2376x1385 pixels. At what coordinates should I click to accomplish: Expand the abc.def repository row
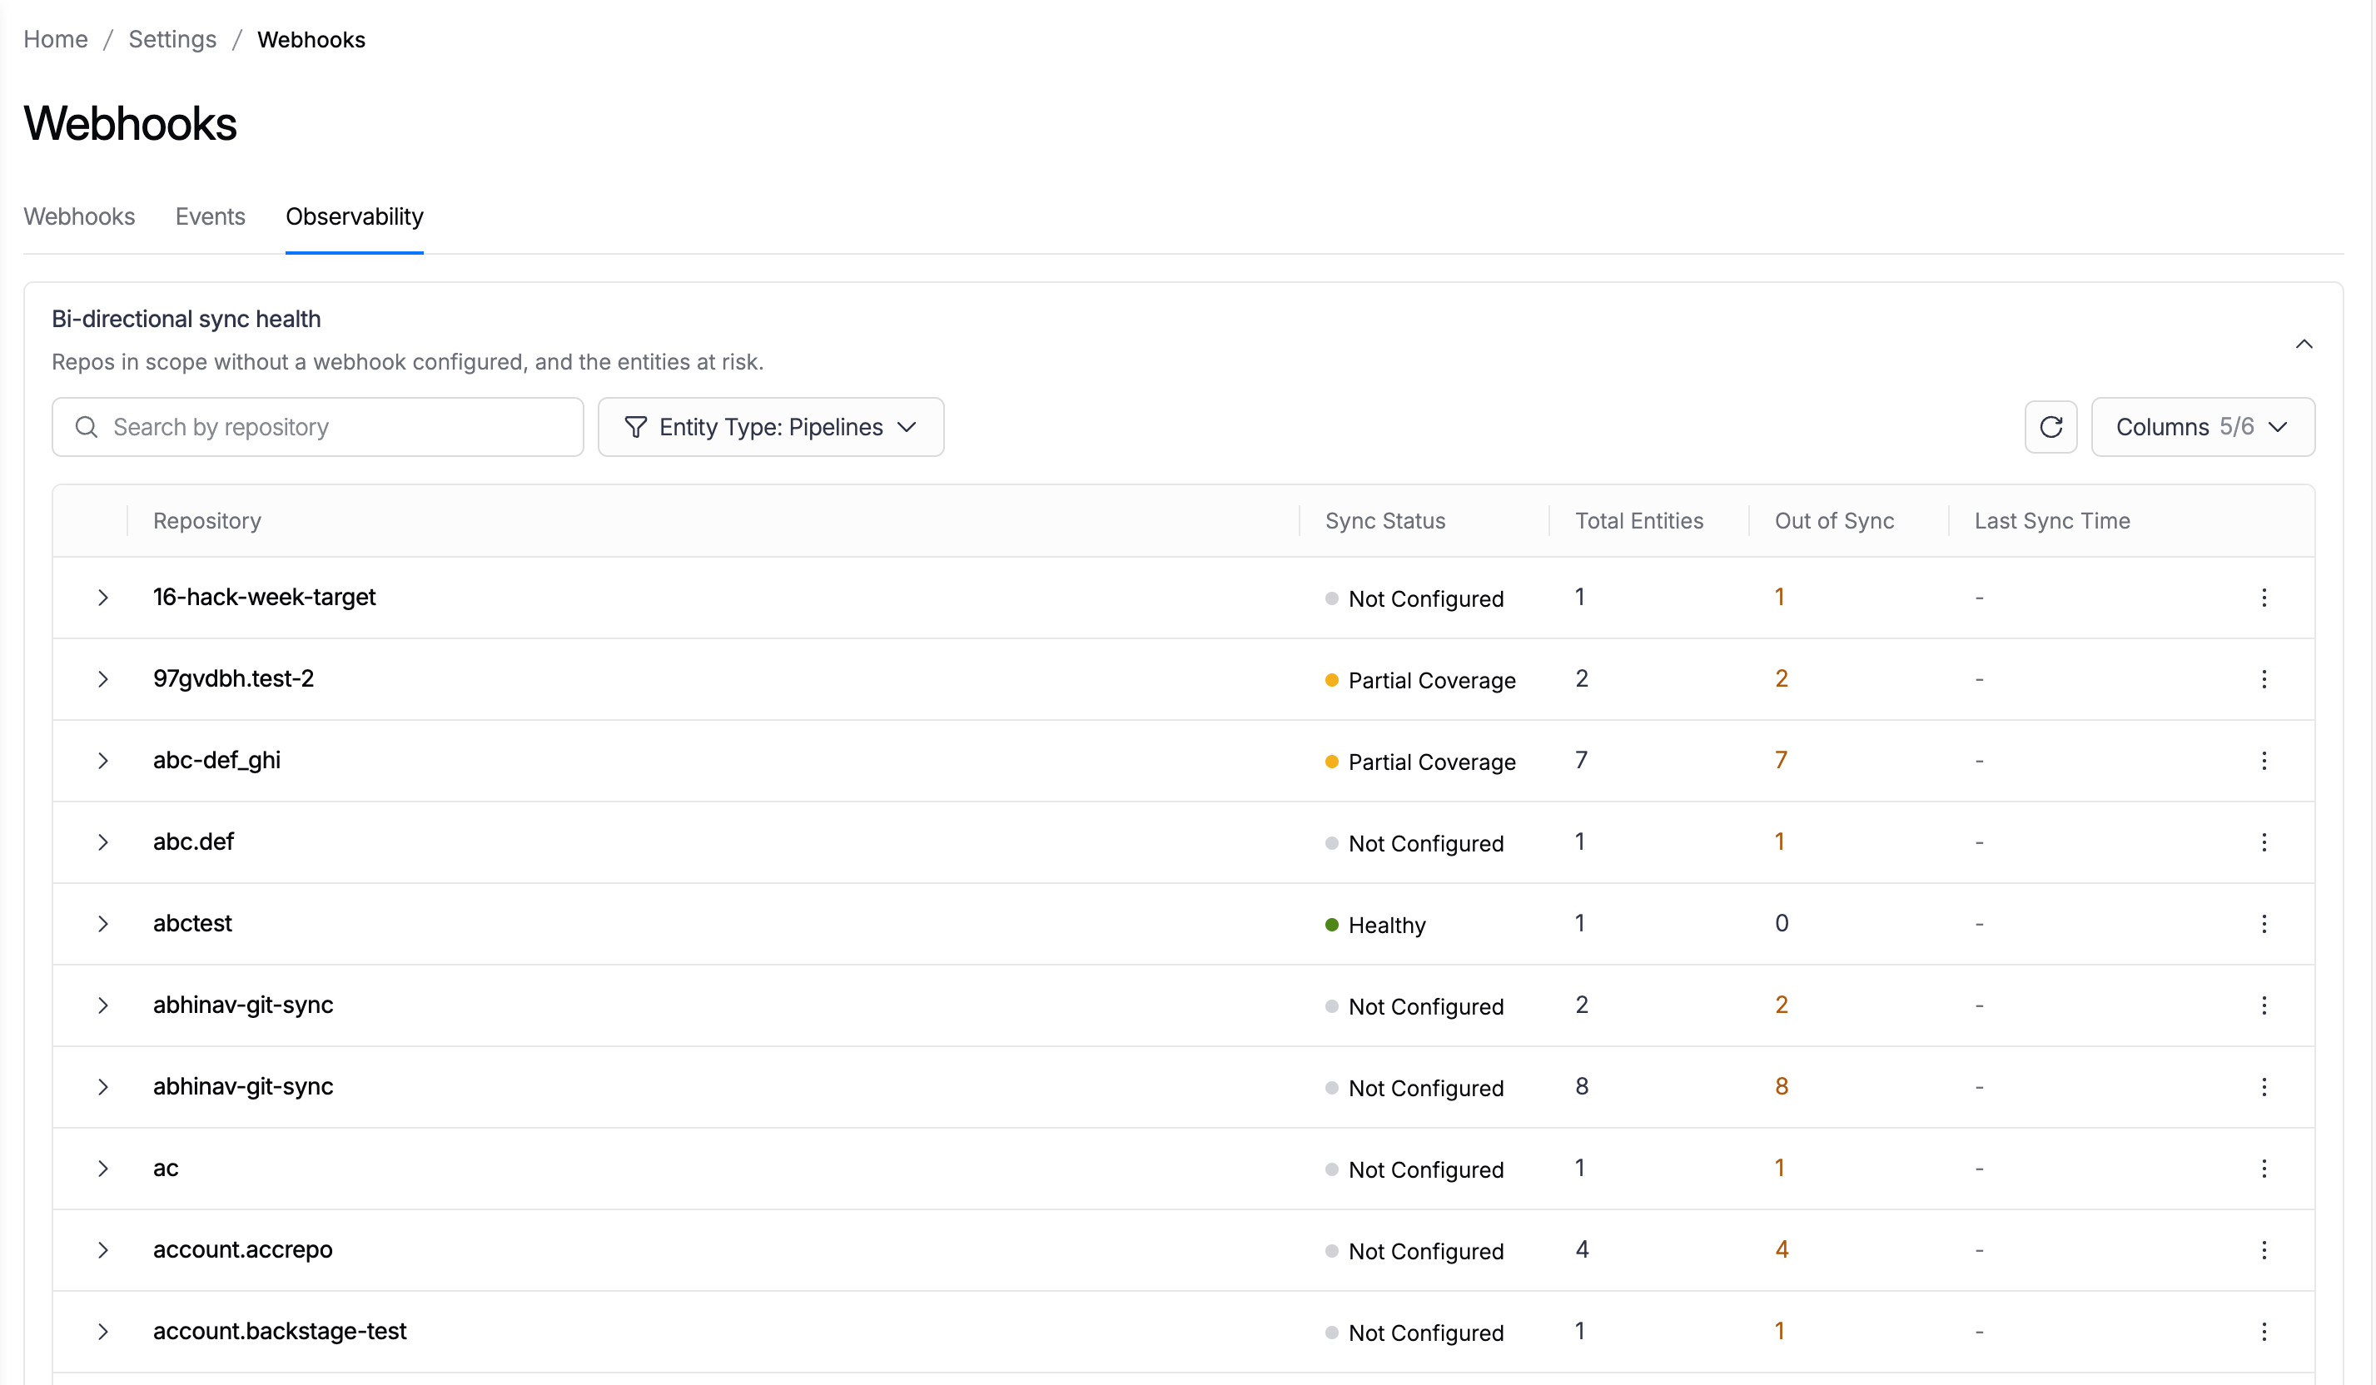tap(102, 842)
